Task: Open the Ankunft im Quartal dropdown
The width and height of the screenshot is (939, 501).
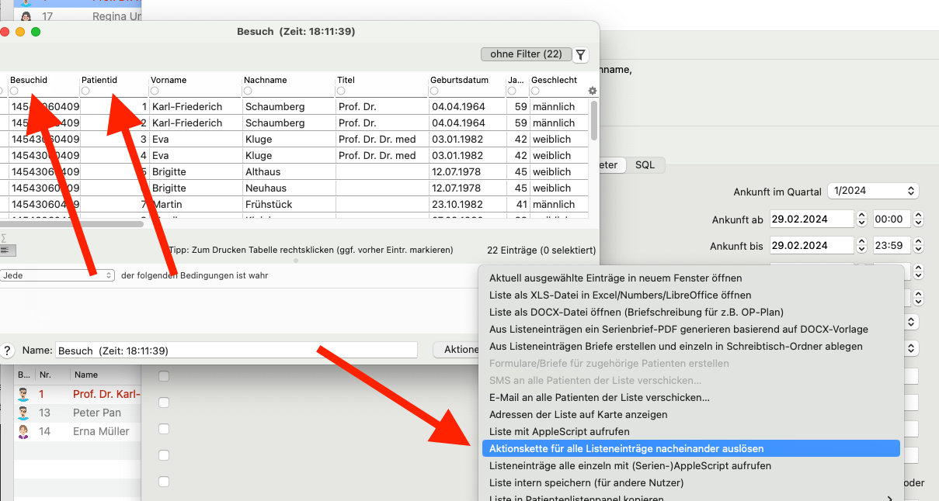Action: pos(873,191)
